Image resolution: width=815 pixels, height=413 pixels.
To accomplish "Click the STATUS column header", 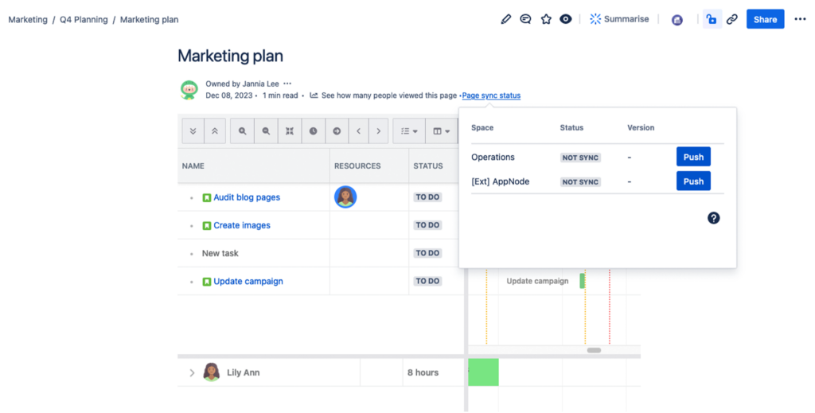I will (x=427, y=166).
